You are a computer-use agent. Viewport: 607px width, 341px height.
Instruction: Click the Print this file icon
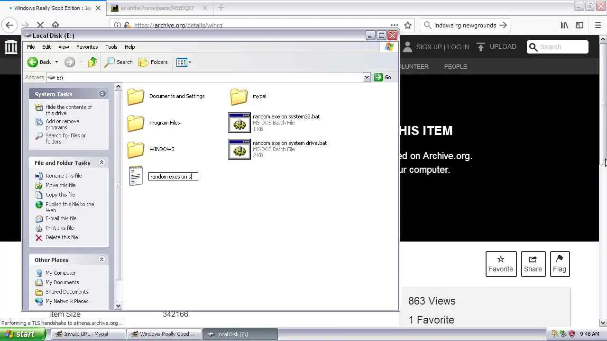coord(39,228)
